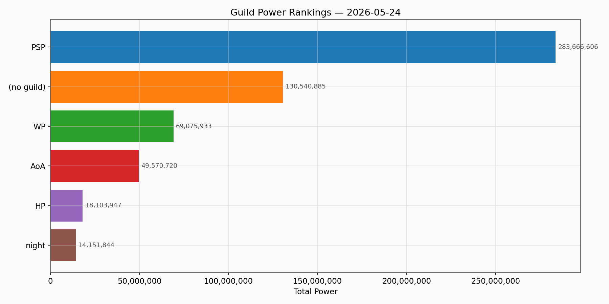Click the value 18,103,947
The image size is (609, 304).
[x=103, y=205]
